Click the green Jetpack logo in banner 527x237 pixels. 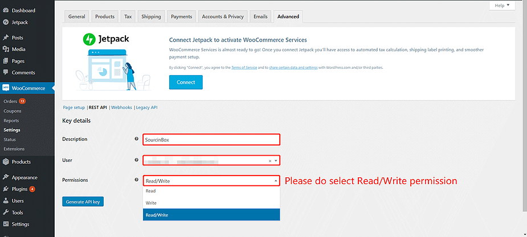[x=90, y=39]
